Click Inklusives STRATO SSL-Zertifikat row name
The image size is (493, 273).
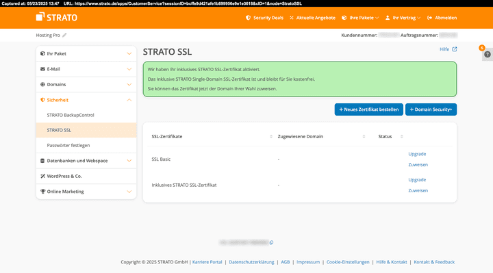point(184,185)
